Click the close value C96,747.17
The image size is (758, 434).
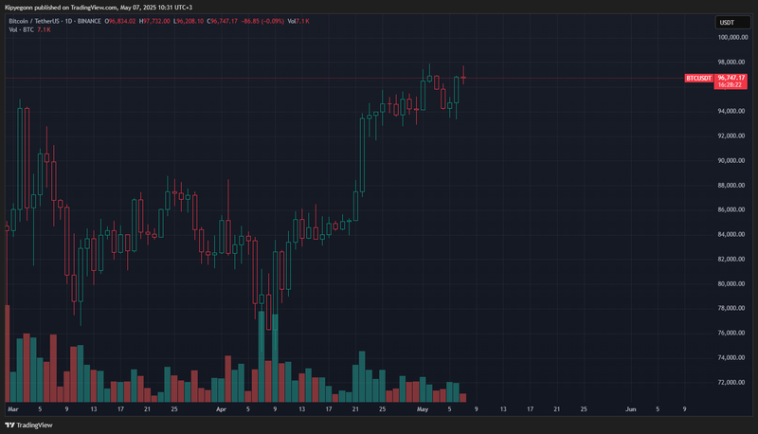pyautogui.click(x=222, y=21)
